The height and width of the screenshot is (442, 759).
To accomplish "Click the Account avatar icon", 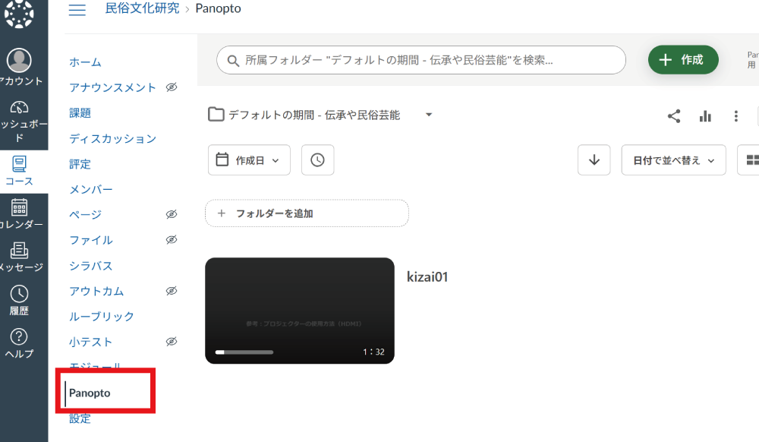I will pos(20,61).
